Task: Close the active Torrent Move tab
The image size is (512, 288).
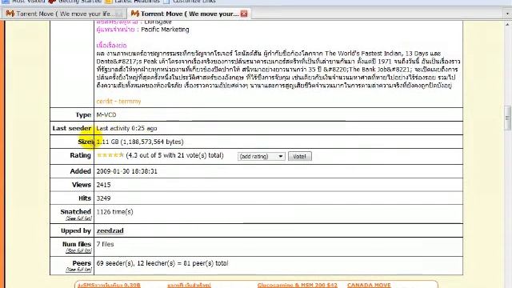Action: click(243, 14)
